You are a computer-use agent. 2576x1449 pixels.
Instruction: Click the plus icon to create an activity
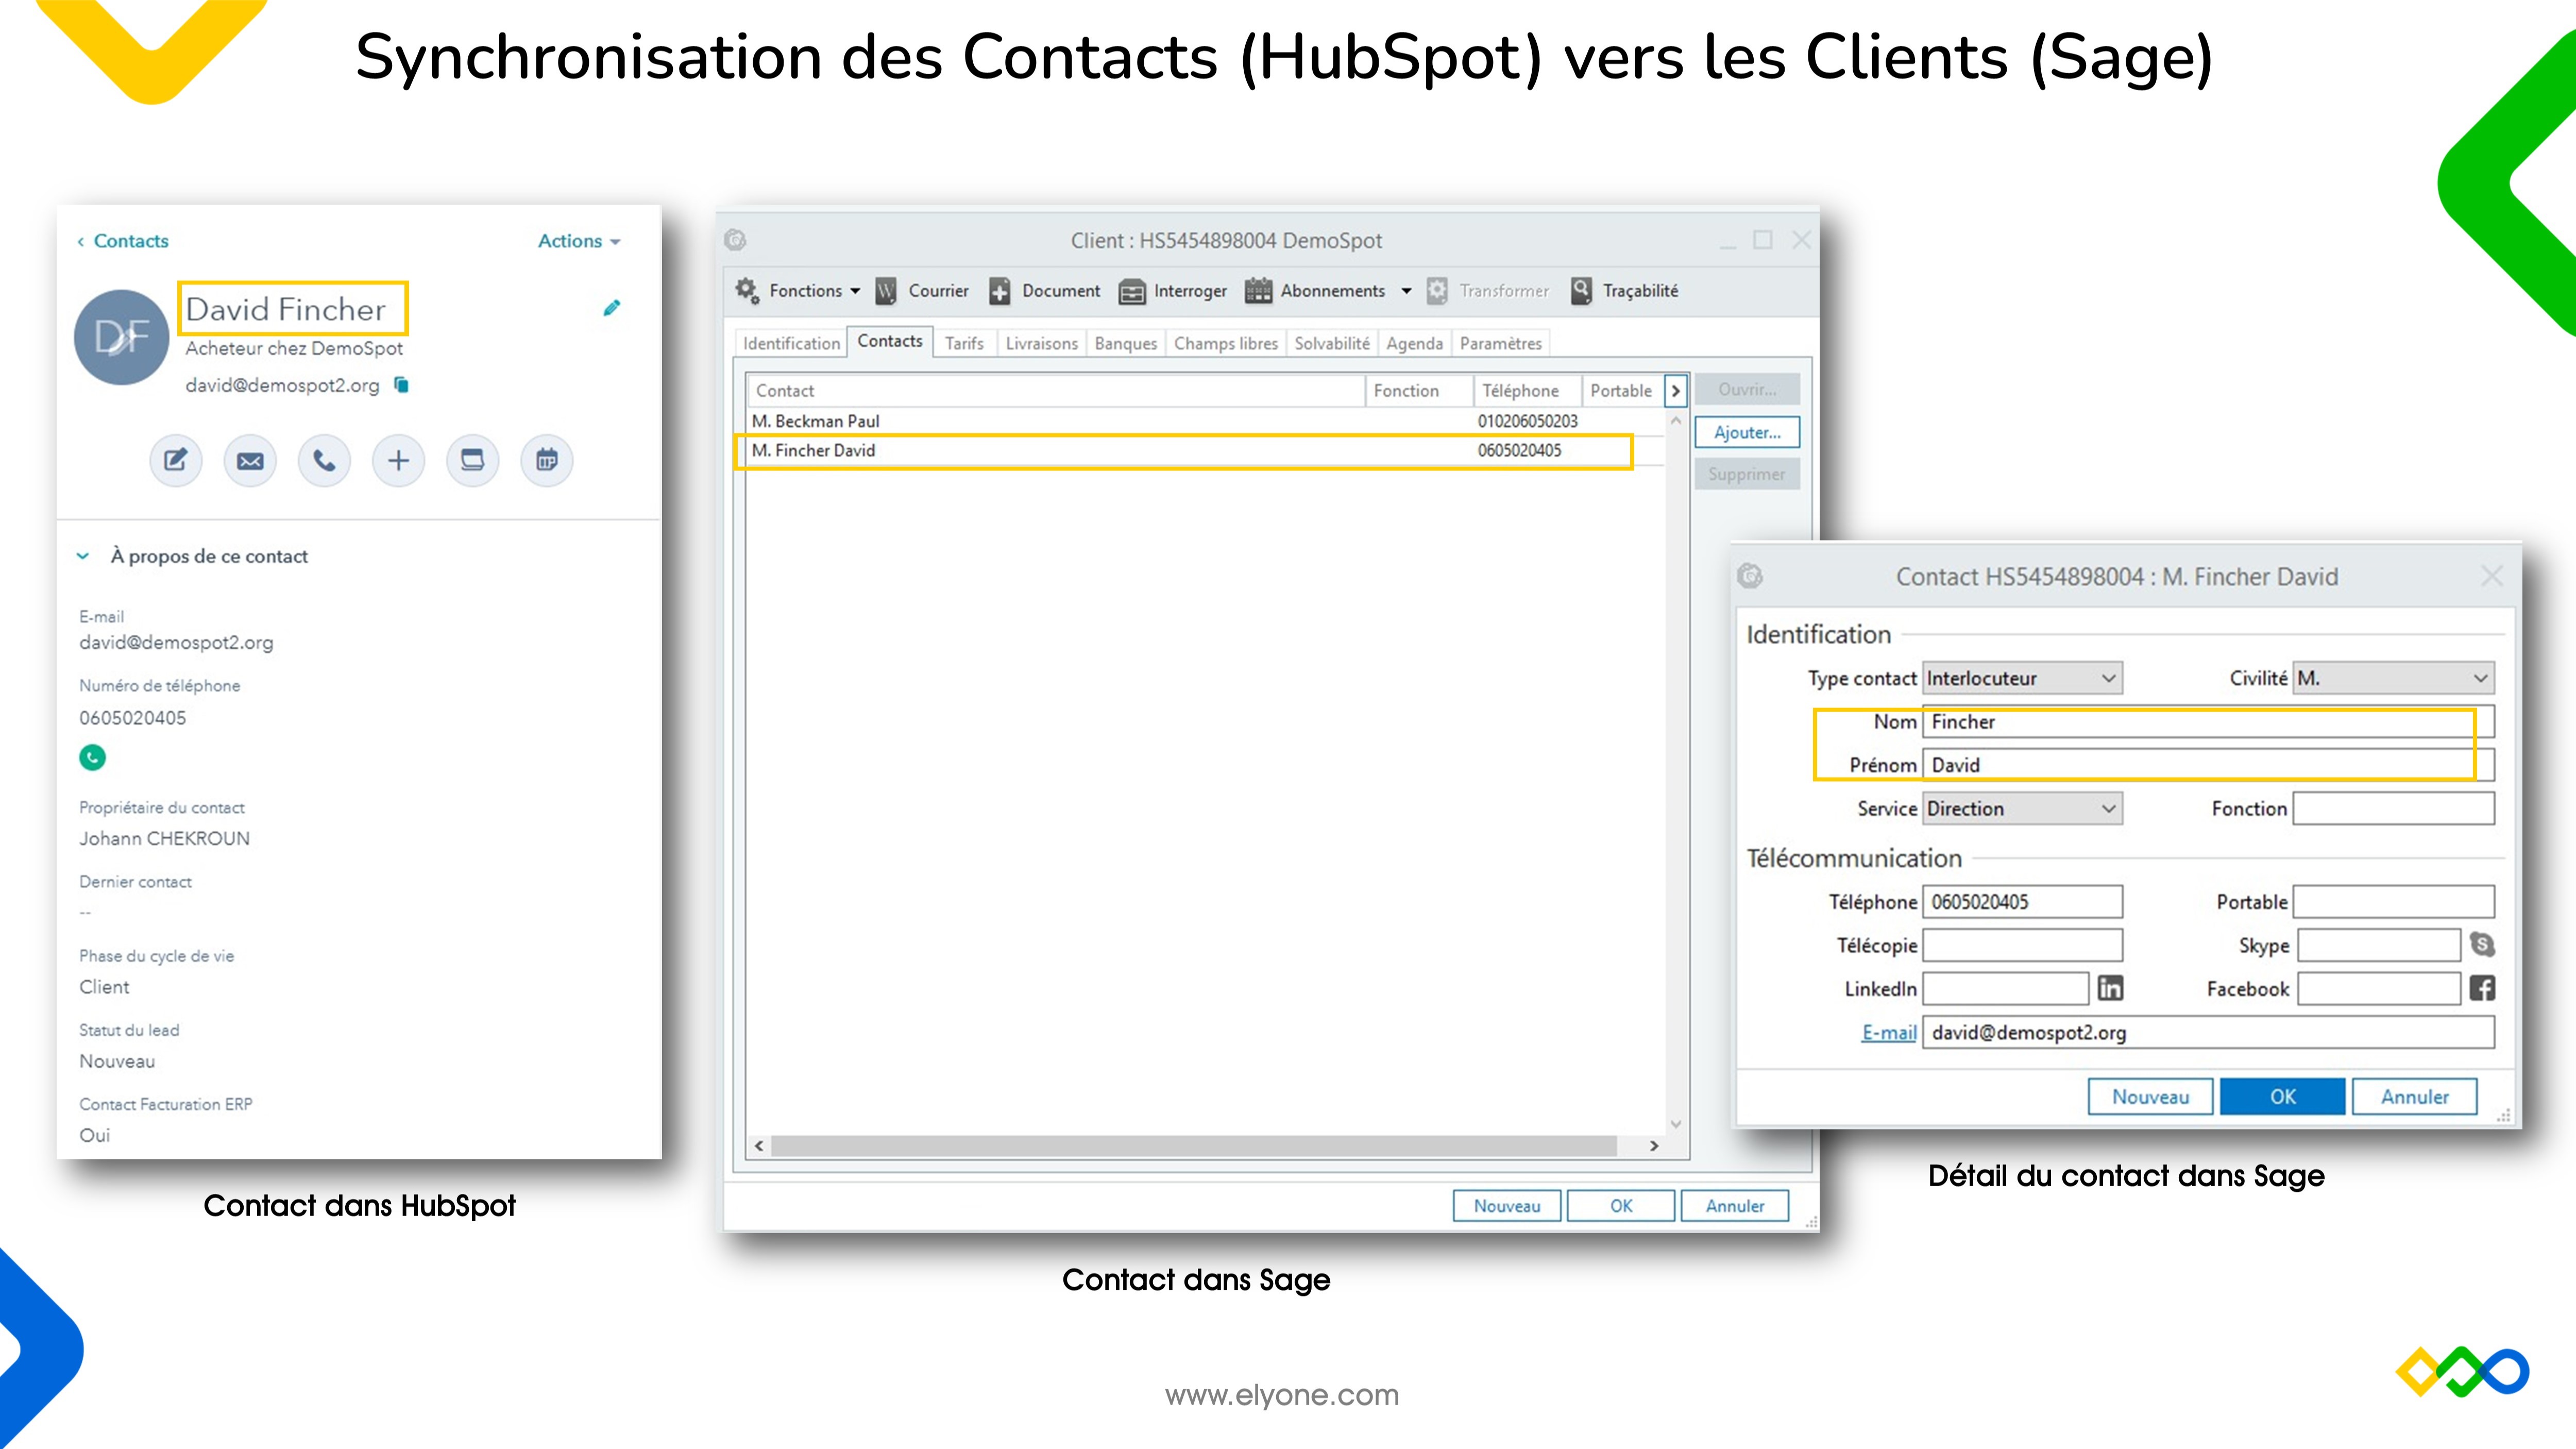point(398,461)
